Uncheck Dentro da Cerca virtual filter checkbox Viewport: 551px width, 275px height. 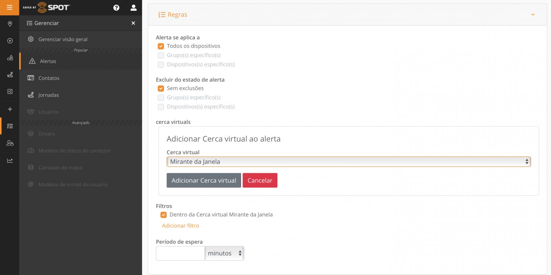[x=164, y=215]
